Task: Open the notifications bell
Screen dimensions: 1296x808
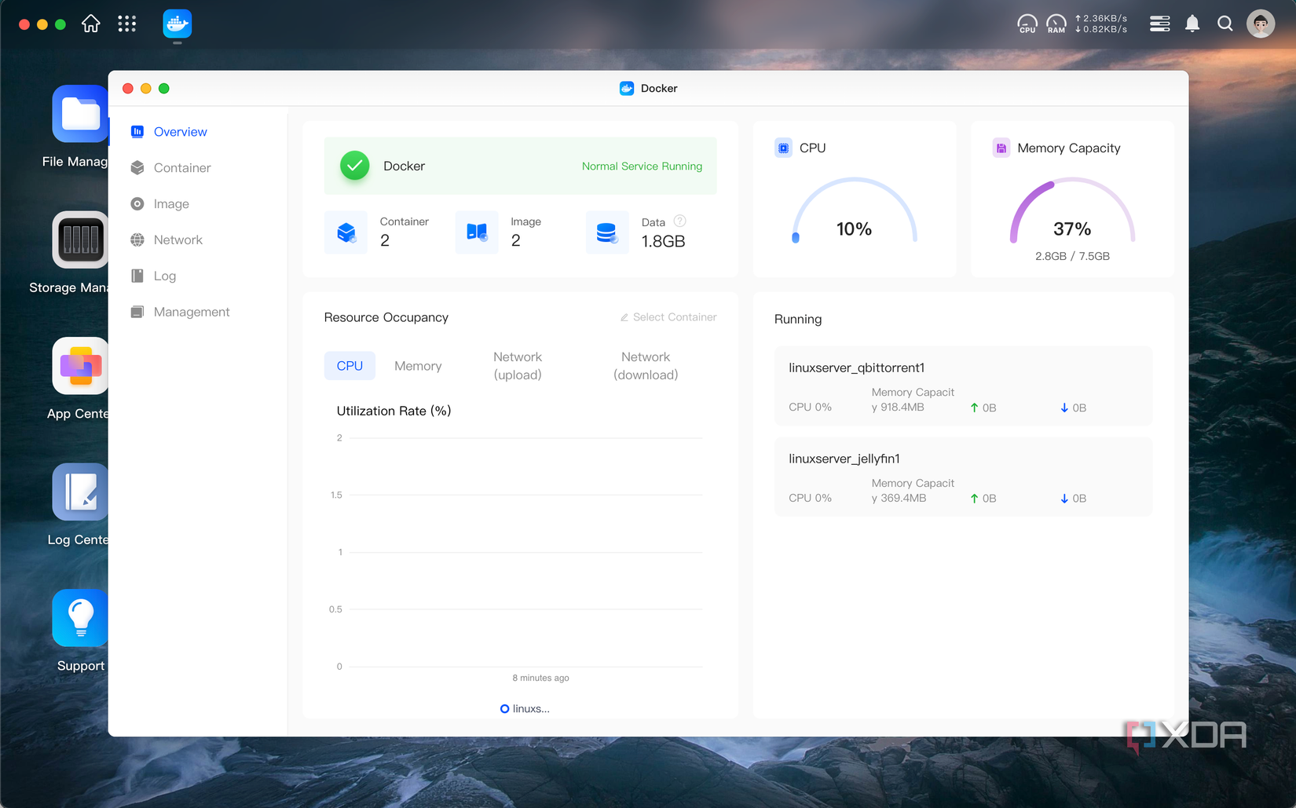Action: point(1192,24)
